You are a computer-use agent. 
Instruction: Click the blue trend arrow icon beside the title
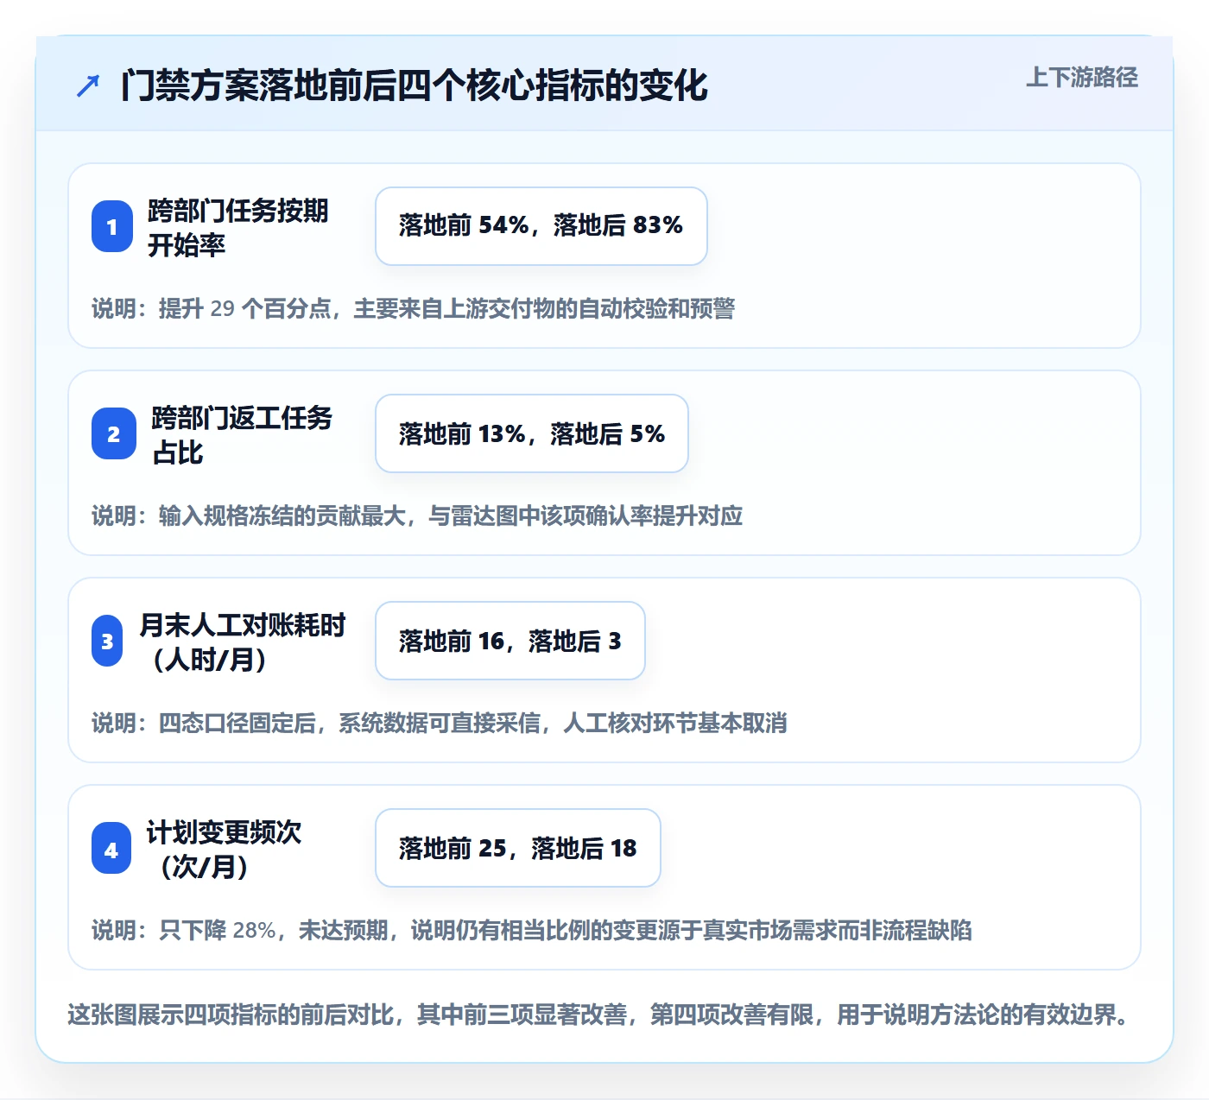(x=88, y=85)
